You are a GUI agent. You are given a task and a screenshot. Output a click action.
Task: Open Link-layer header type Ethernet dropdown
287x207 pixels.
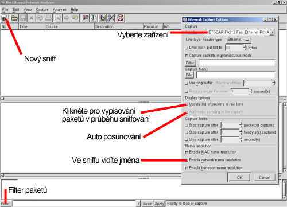pyautogui.click(x=238, y=40)
